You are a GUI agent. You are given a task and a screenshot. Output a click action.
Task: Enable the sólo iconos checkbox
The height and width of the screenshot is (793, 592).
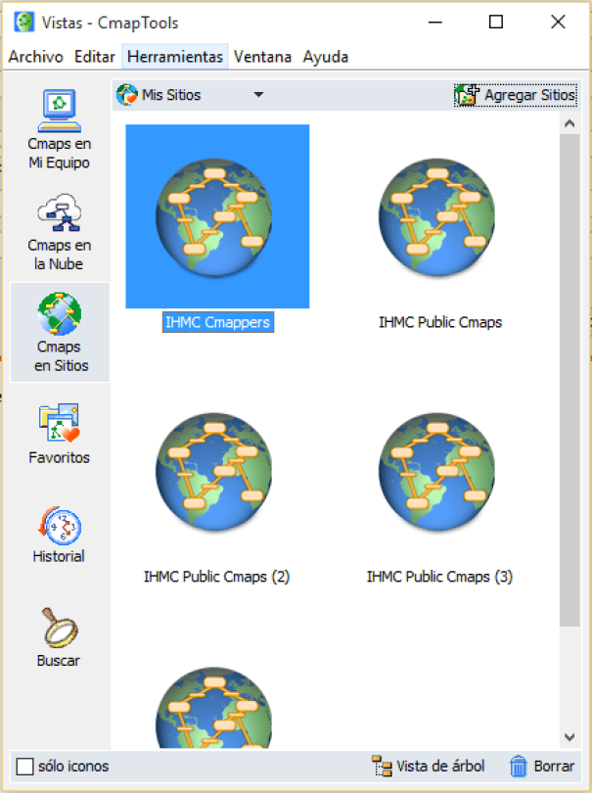click(x=25, y=767)
